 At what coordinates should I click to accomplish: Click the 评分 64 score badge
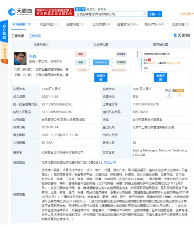tap(178, 90)
